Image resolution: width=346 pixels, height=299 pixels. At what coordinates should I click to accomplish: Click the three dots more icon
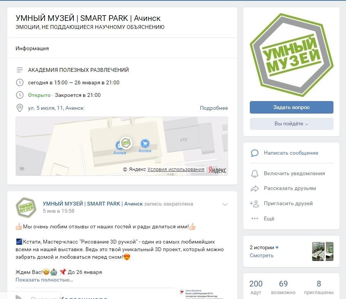(255, 218)
